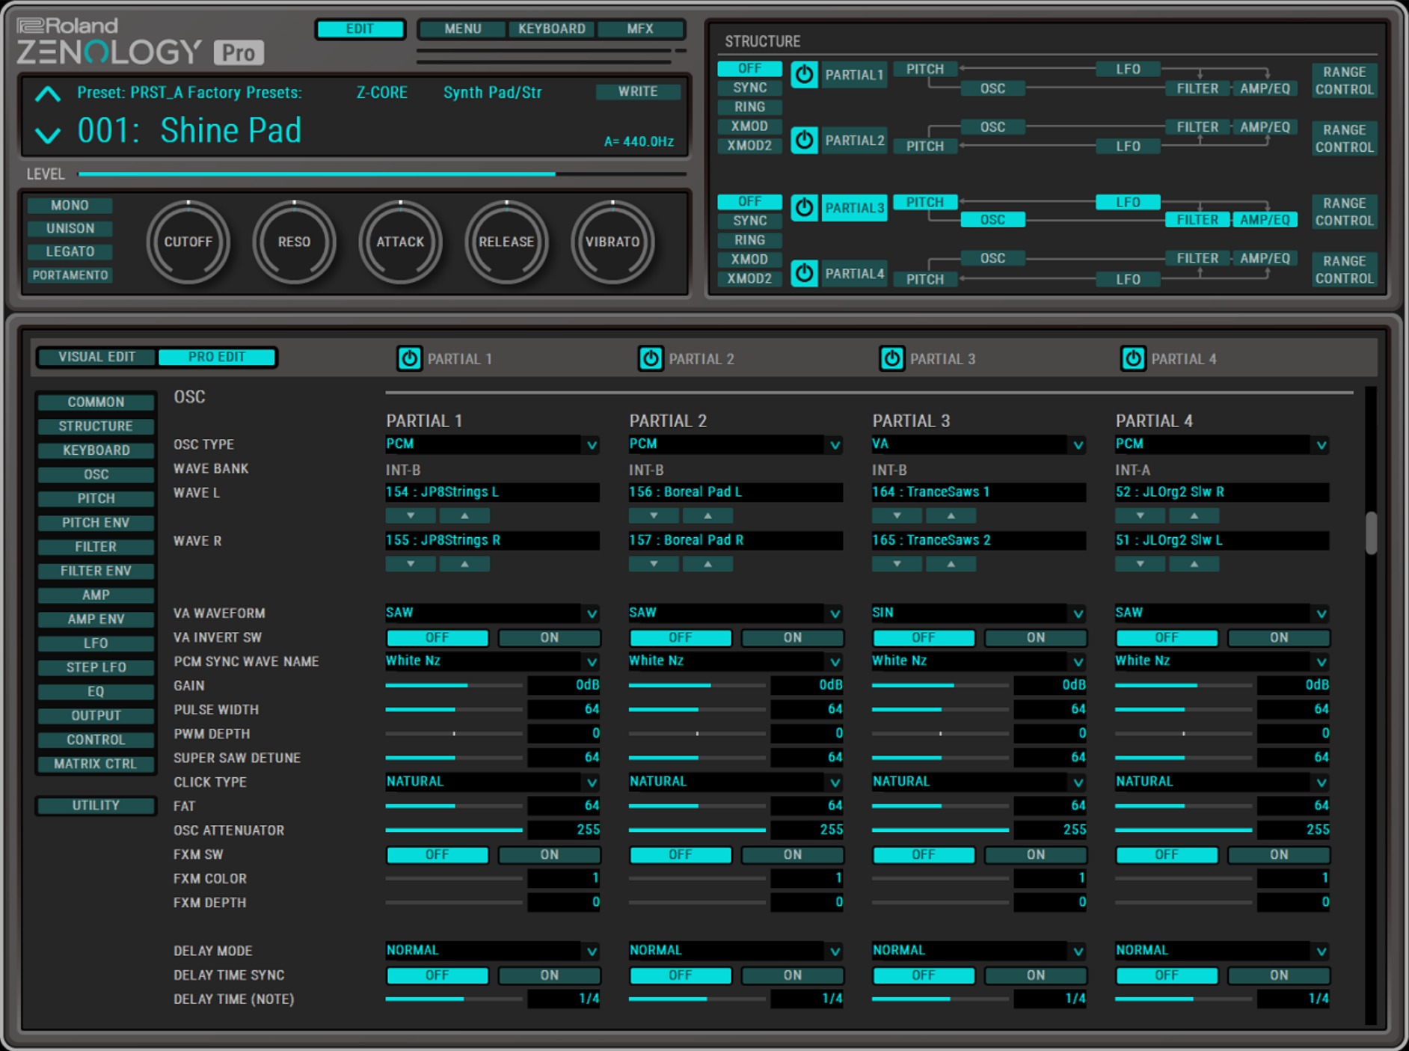The width and height of the screenshot is (1409, 1051).
Task: Click Partial 4 power icon in edit header
Action: coord(1133,359)
